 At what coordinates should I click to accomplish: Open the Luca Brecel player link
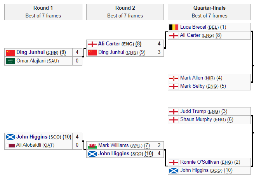point(193,27)
